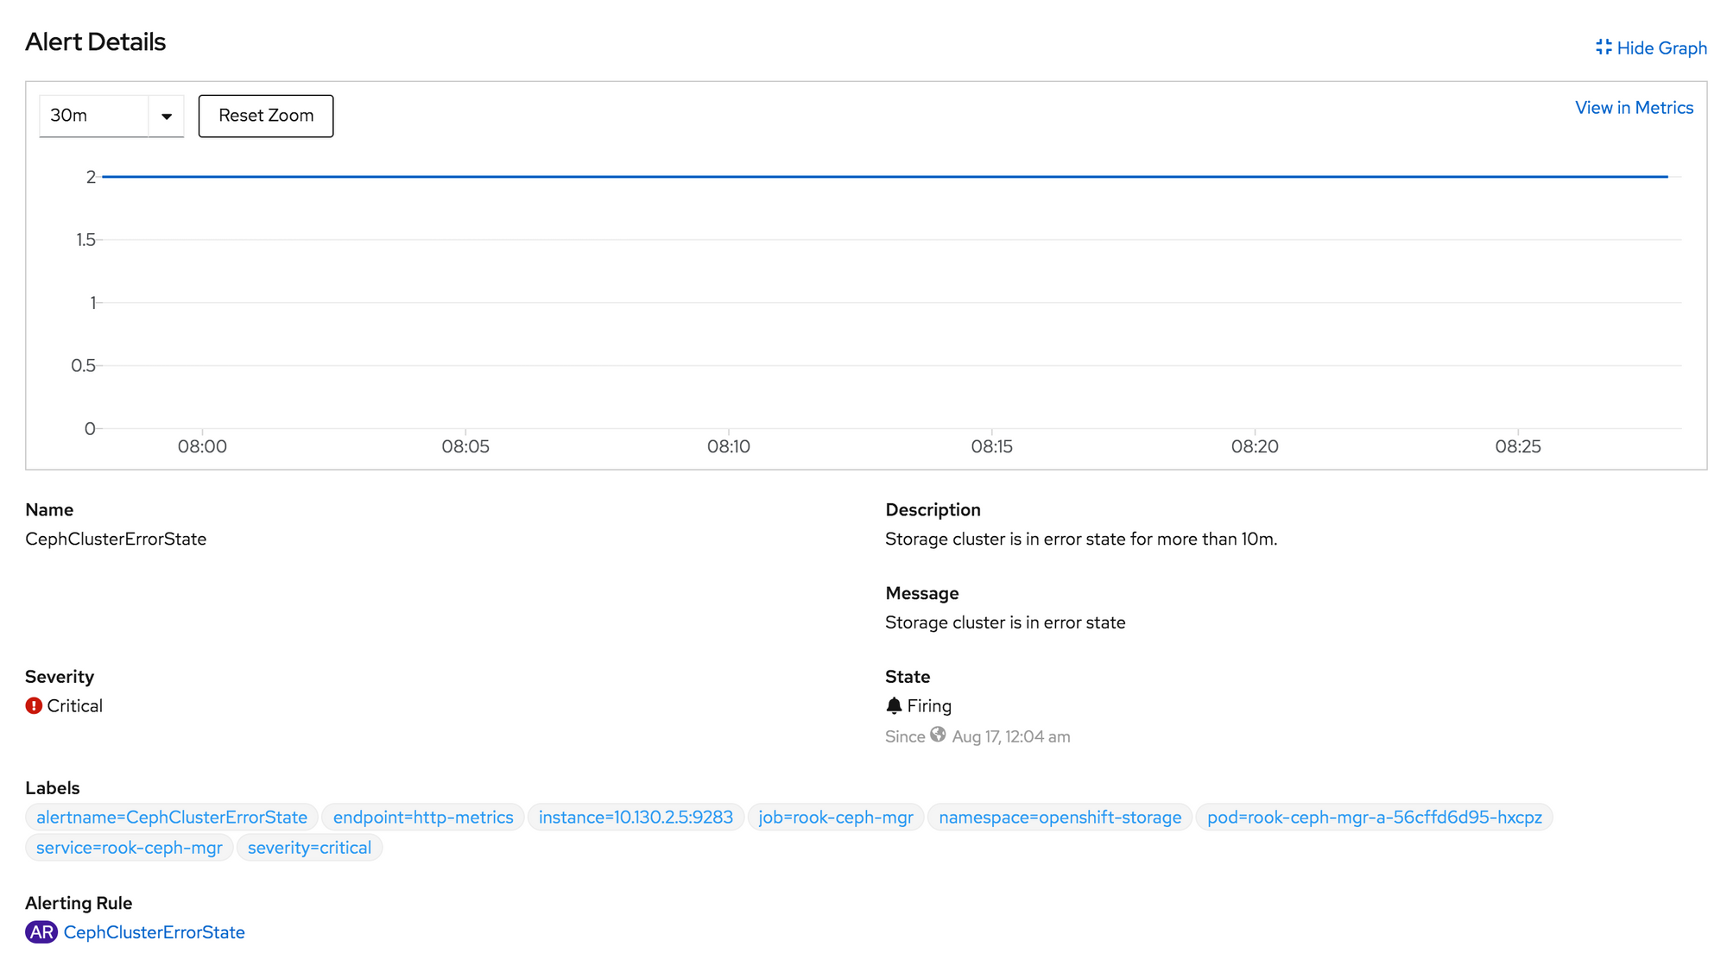Click the alertname=CephClusterErrorState label tag
1727x966 pixels.
(x=171, y=817)
